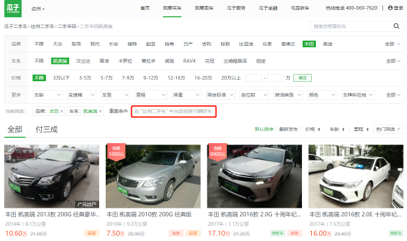
Task: Select 比亚迪 brand filter
Action: point(246,44)
